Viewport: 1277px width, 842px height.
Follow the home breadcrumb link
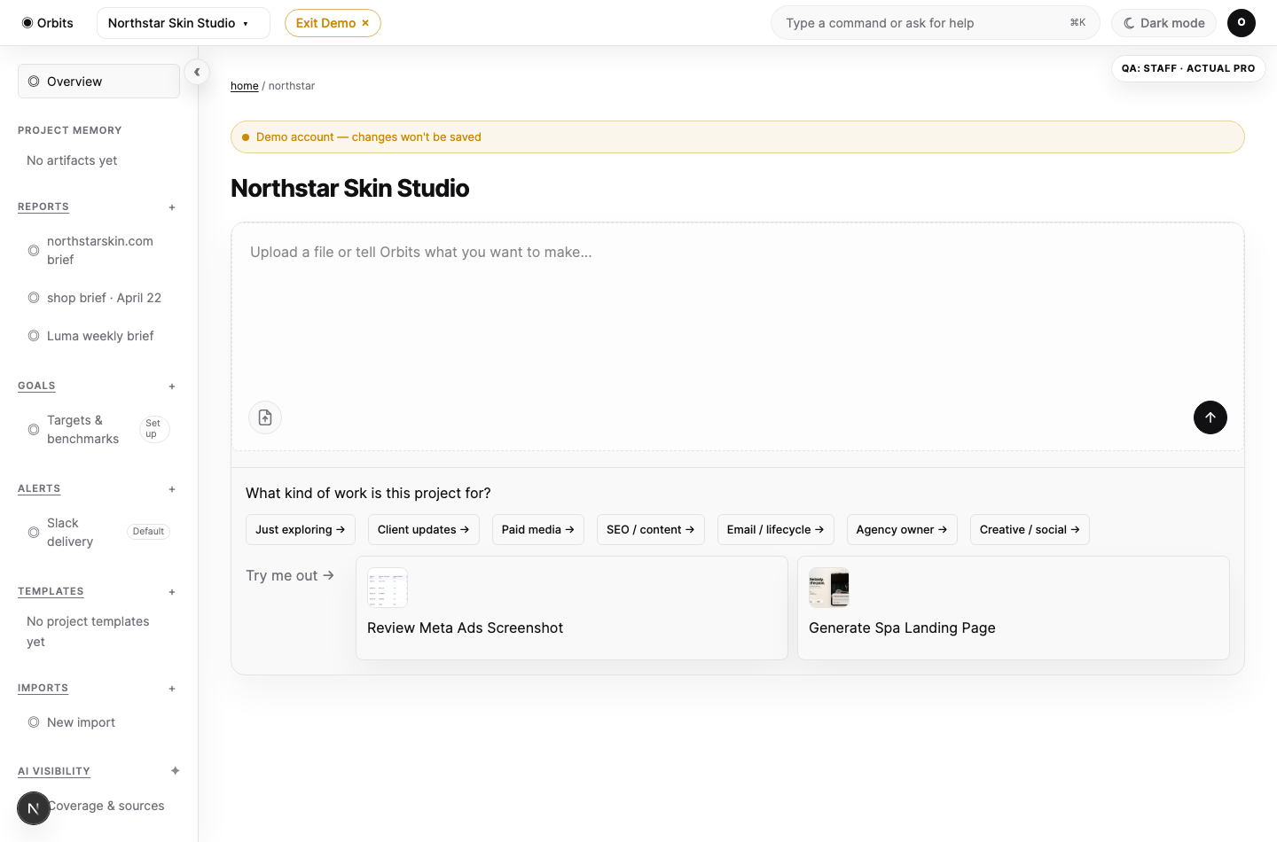pyautogui.click(x=245, y=86)
